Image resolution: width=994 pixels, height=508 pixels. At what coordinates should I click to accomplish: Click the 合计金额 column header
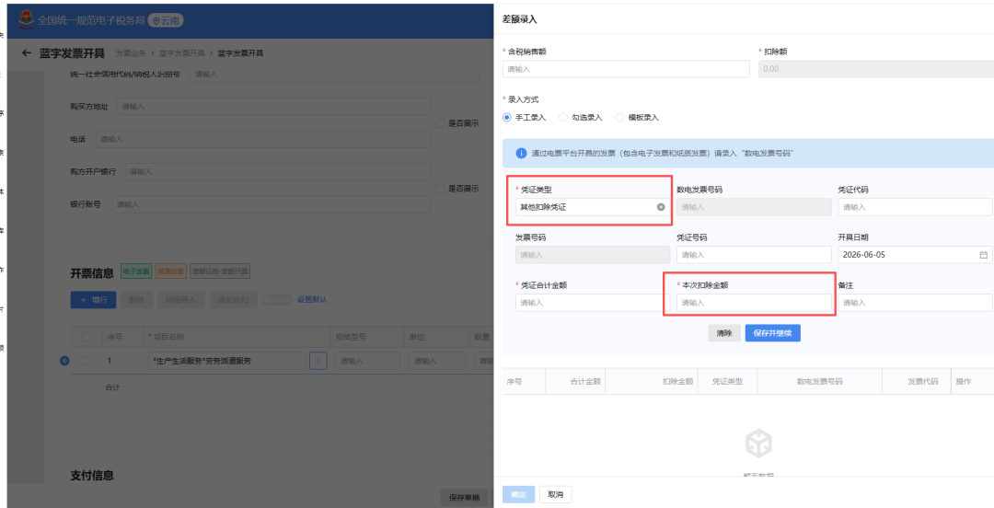coord(585,382)
